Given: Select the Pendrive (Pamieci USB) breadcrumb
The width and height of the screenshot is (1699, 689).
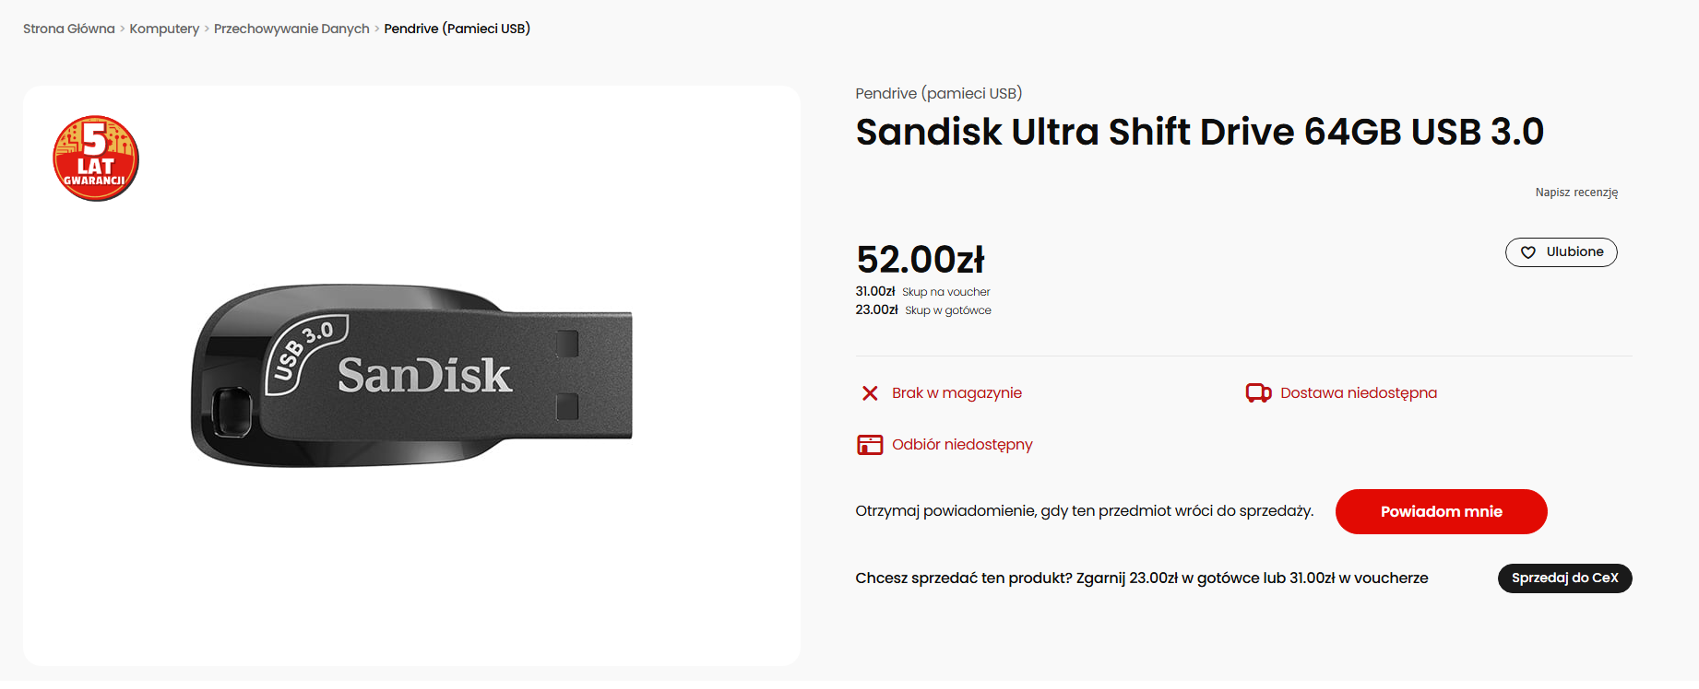Looking at the screenshot, I should tap(457, 29).
